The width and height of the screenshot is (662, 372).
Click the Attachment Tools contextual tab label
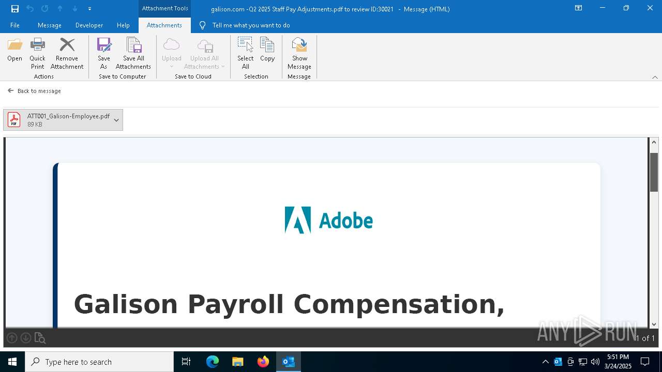pos(165,8)
